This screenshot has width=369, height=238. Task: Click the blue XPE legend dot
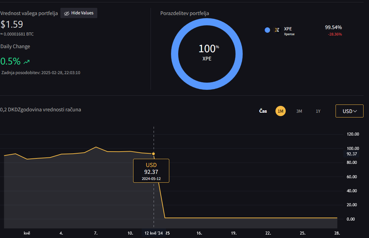(267, 30)
